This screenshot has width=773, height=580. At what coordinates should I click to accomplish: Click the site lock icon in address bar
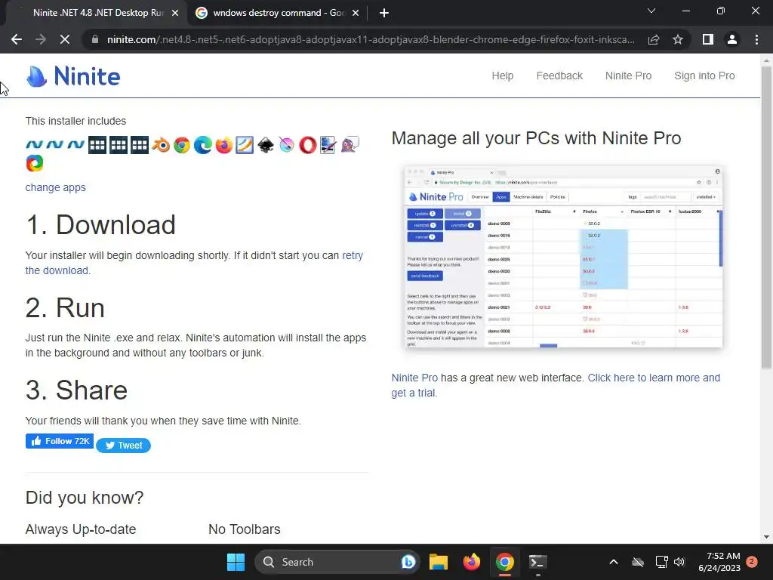(95, 39)
